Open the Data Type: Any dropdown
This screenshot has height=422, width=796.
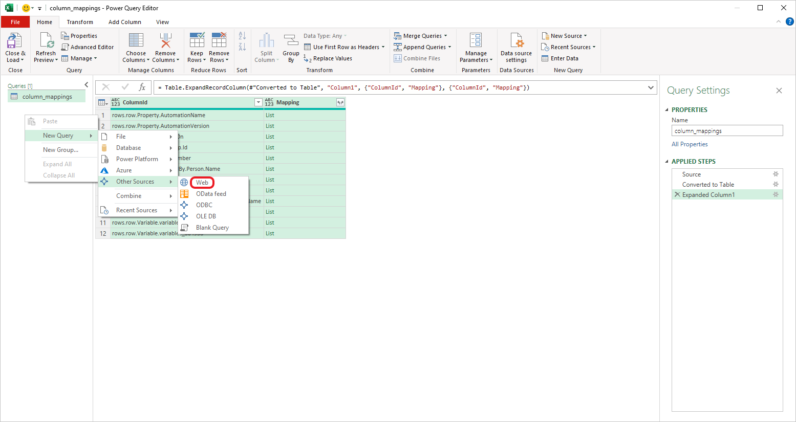click(x=325, y=36)
